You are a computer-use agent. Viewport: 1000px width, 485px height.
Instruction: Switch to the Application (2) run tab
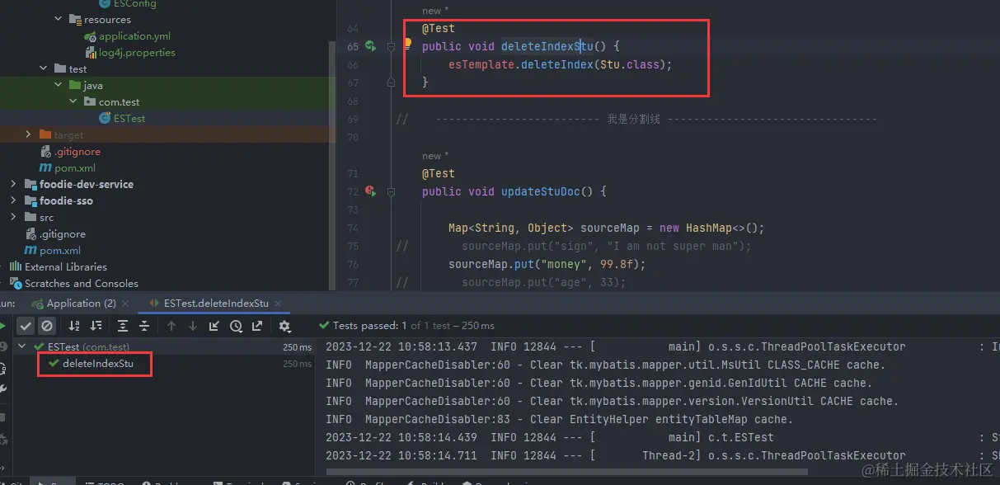click(x=81, y=304)
